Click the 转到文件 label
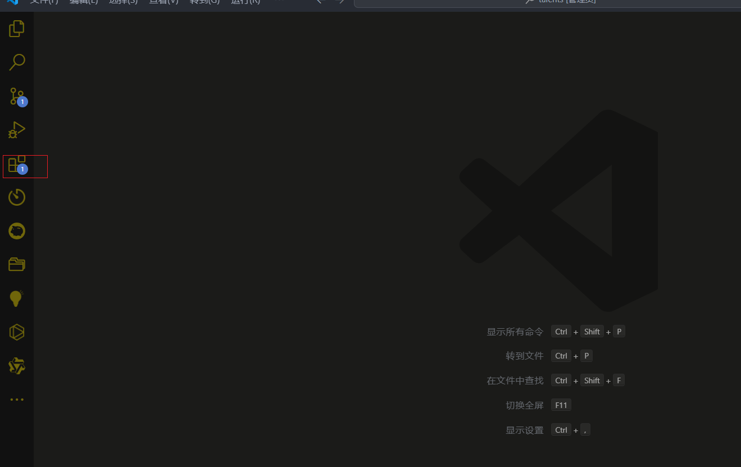The image size is (741, 467). pos(525,356)
